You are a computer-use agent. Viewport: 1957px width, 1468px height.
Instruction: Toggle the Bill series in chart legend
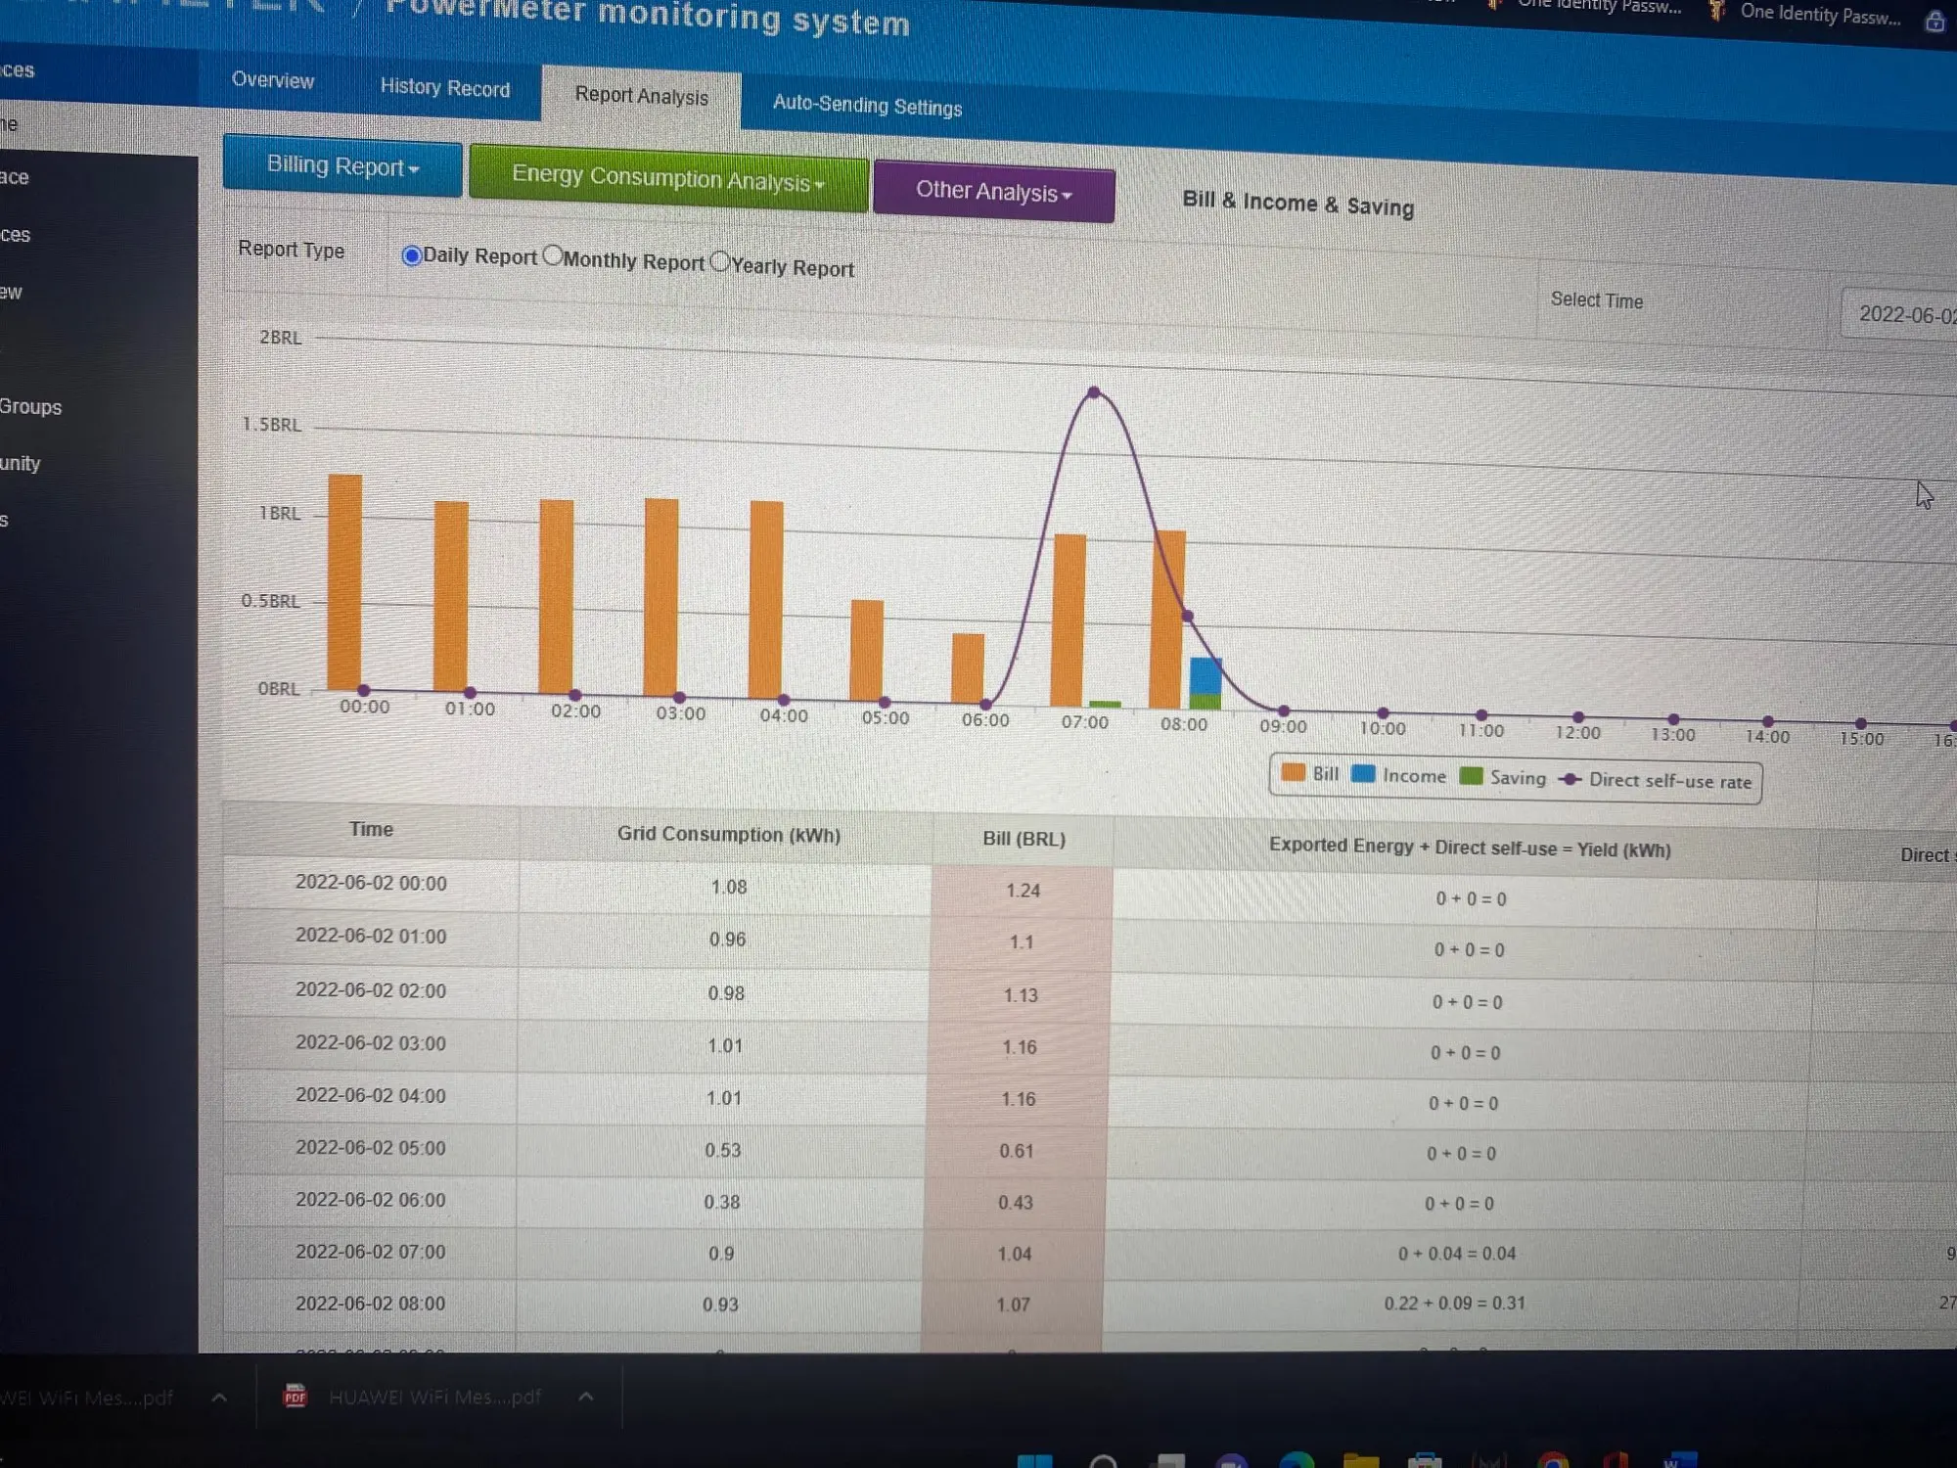coord(1309,773)
